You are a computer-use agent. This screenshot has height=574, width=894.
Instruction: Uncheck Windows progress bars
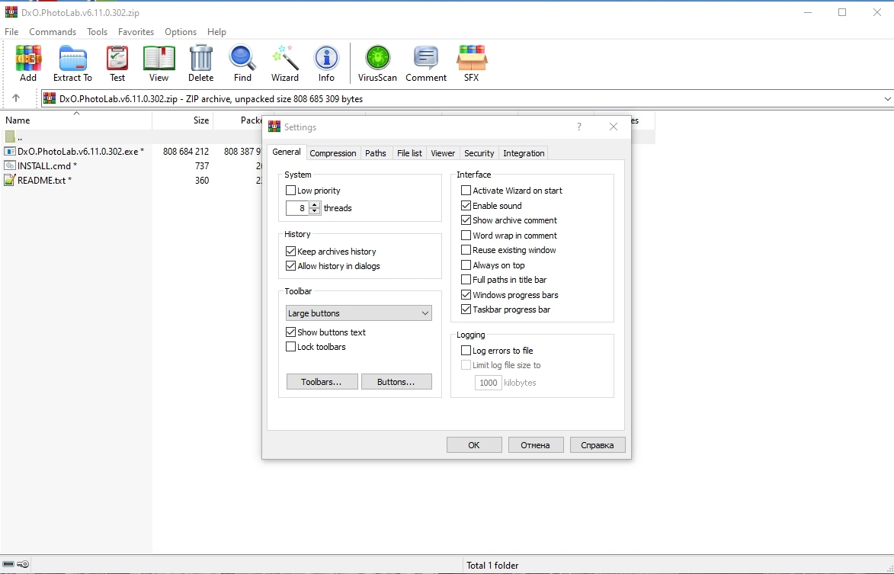[x=466, y=295]
